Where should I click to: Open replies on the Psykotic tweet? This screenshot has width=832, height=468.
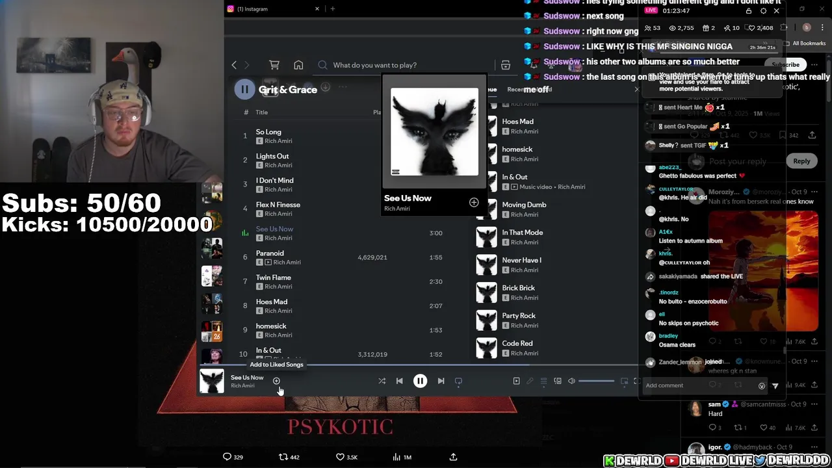pos(233,457)
